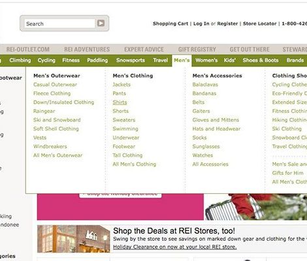The height and width of the screenshot is (261, 307).
Task: Open Gloves and Mittens category
Action: (216, 120)
